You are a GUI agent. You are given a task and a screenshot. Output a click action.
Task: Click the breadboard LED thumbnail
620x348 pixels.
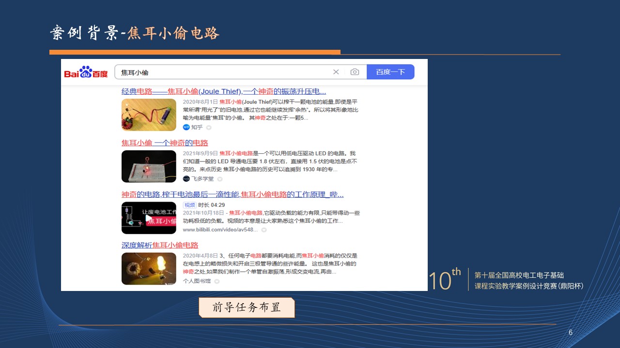149,166
